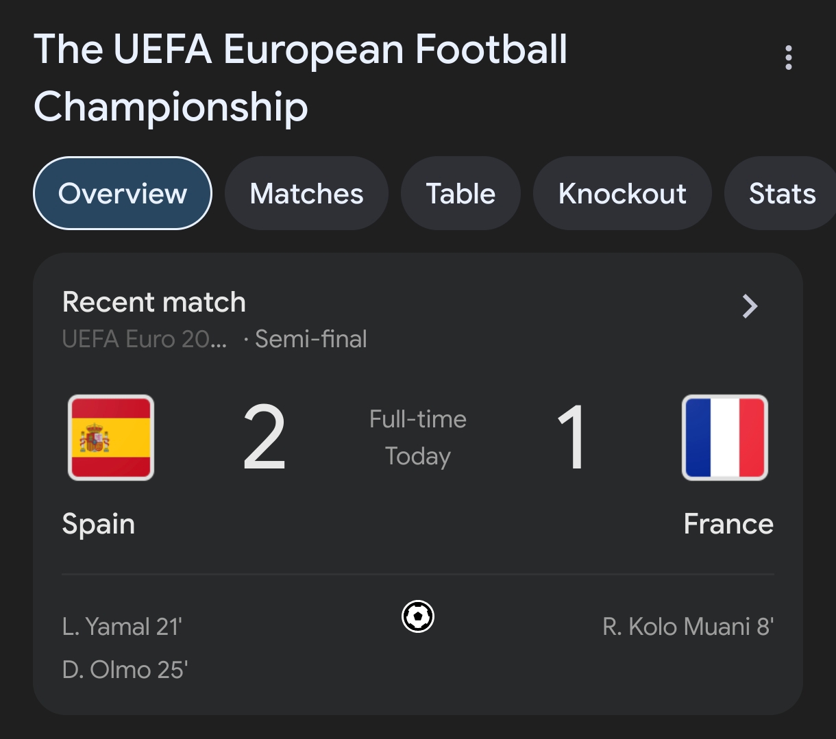Show the Stats tab
Screen dimensions: 836x739
click(x=782, y=194)
